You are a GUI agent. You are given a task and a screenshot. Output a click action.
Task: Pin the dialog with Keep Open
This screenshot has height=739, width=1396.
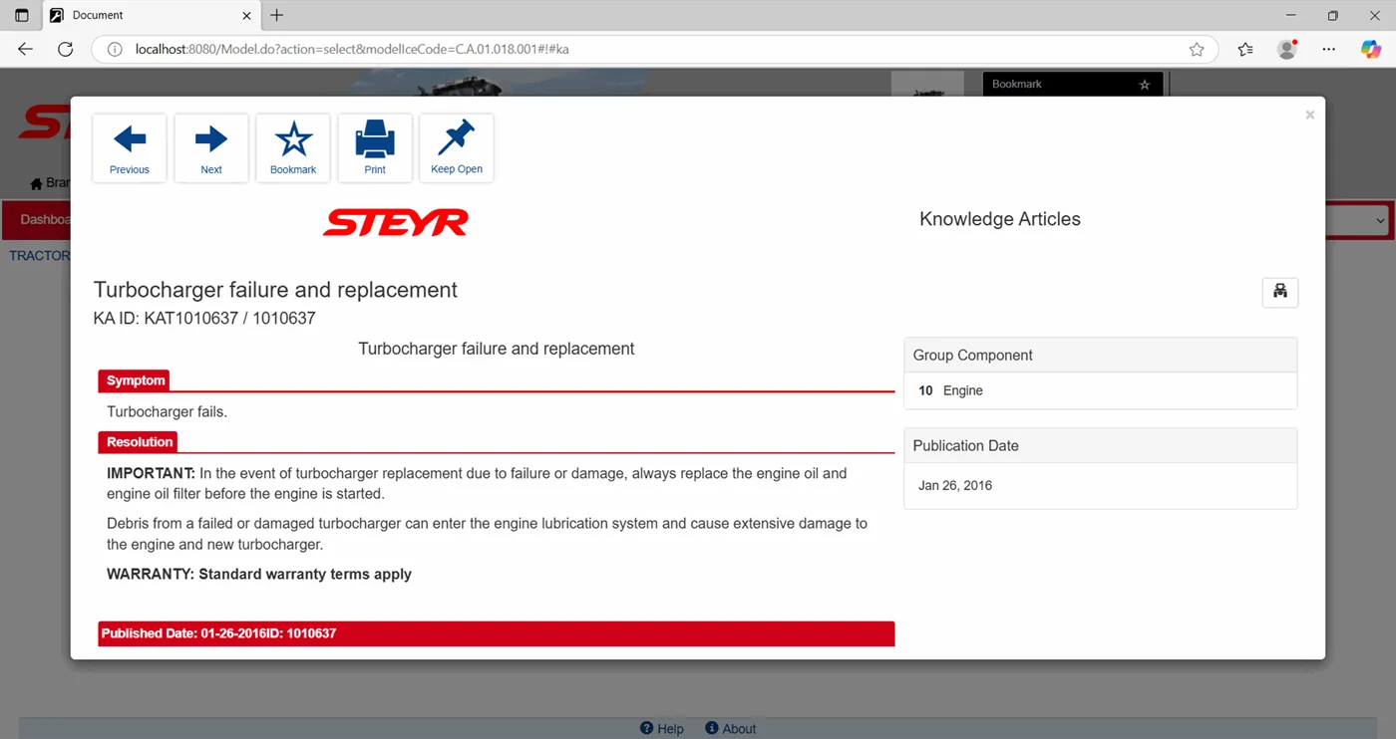click(x=457, y=148)
